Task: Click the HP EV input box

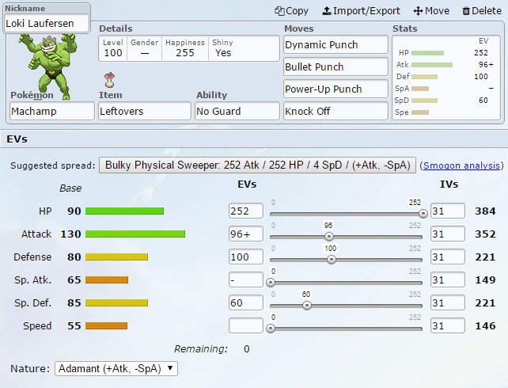Action: pyautogui.click(x=246, y=211)
